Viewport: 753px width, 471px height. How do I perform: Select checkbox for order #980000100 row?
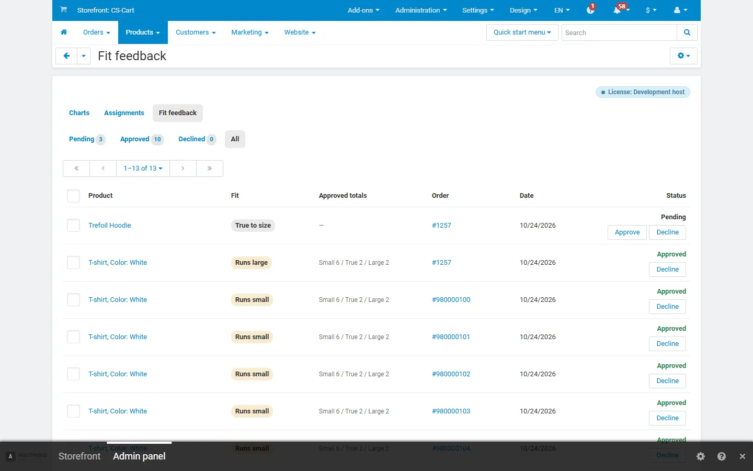pyautogui.click(x=74, y=300)
